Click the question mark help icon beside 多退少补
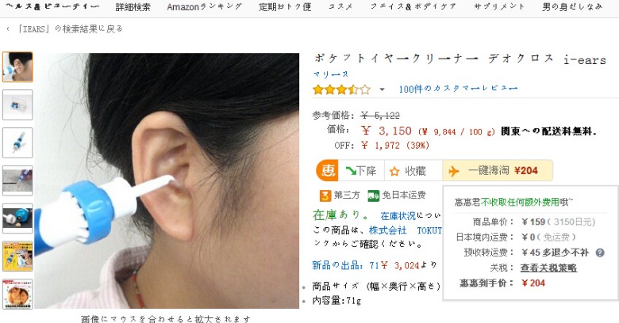 coord(600,253)
